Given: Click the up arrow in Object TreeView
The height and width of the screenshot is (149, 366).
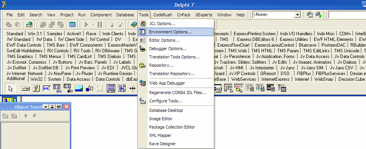Looking at the screenshot, I should [x=26, y=116].
